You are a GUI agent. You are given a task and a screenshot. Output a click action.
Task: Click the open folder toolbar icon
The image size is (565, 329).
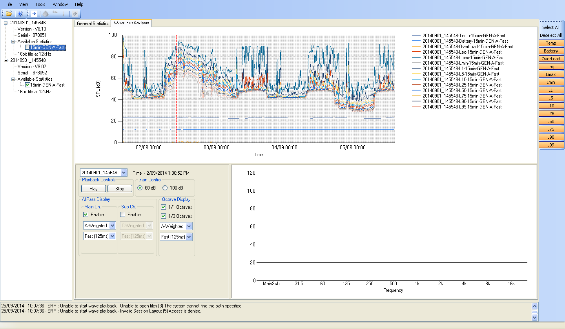(x=9, y=14)
